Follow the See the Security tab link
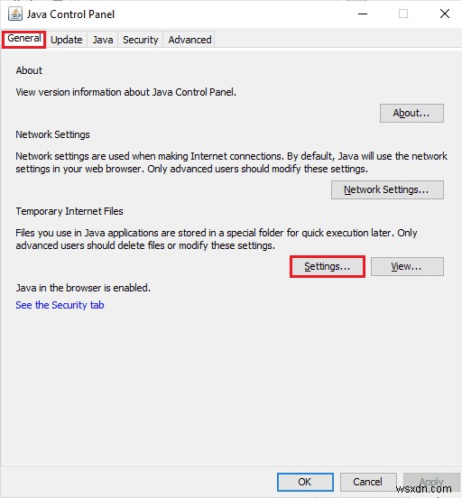 [x=60, y=305]
